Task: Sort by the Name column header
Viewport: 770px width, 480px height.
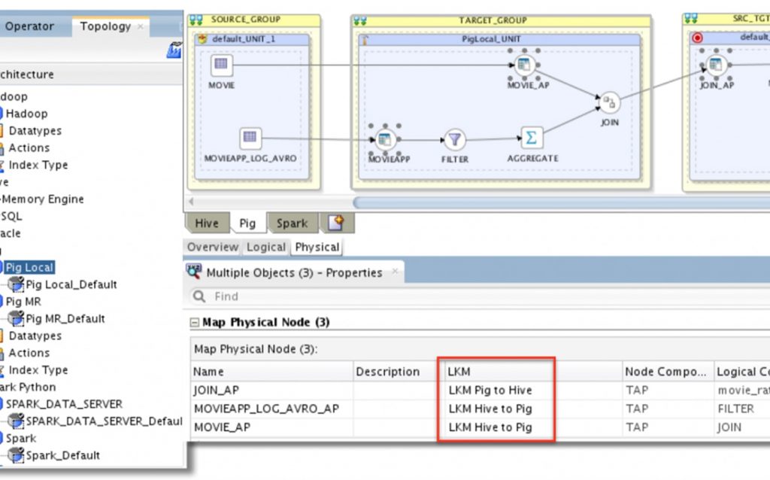Action: pyautogui.click(x=271, y=372)
